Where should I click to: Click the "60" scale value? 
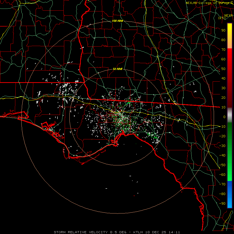pos(223,59)
